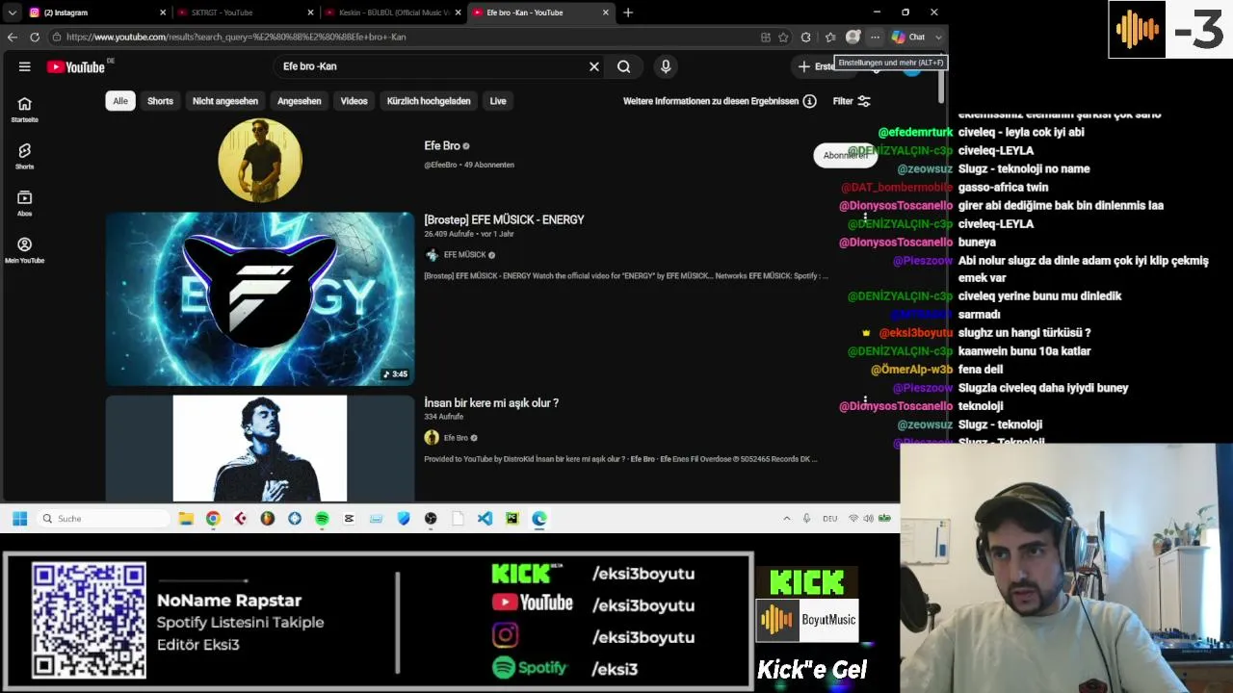
Task: Select the Alle filter chip
Action: click(x=120, y=101)
